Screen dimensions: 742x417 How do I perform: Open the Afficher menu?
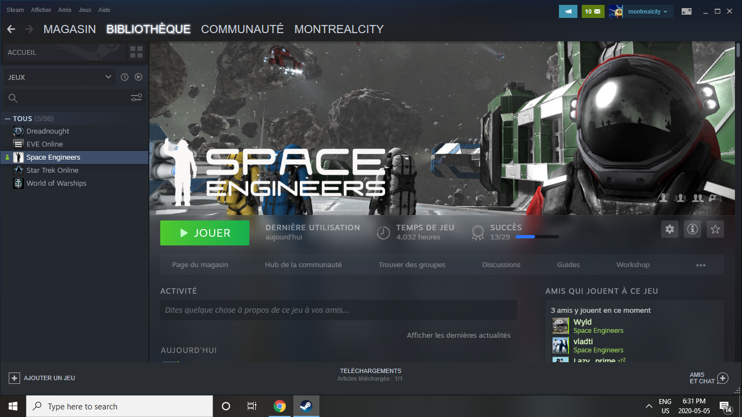[41, 10]
